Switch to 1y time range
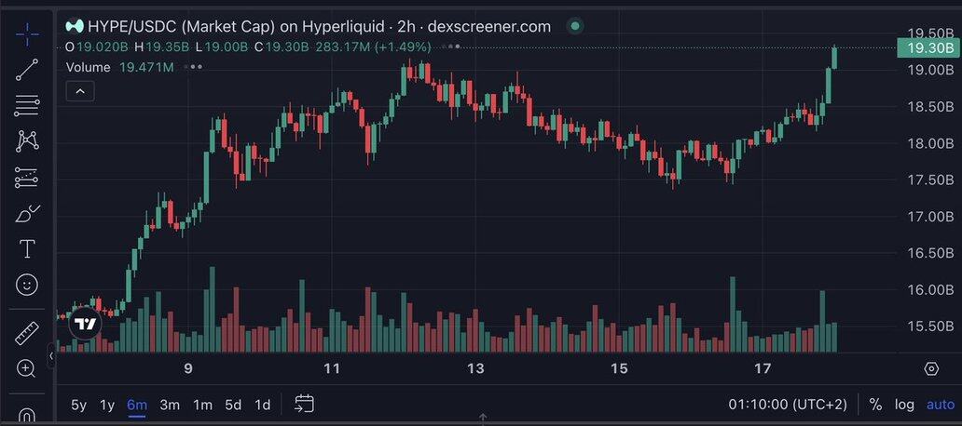This screenshot has width=962, height=426. click(x=107, y=405)
